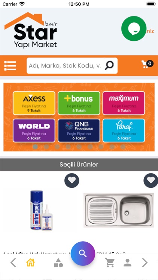This screenshot has width=158, height=280.
Task: Favorite the stainless steel sink product
Action: [151, 180]
